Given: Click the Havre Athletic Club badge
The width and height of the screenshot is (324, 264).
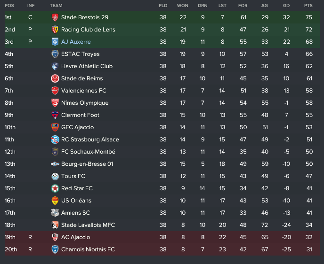Looking at the screenshot, I should click(55, 66).
